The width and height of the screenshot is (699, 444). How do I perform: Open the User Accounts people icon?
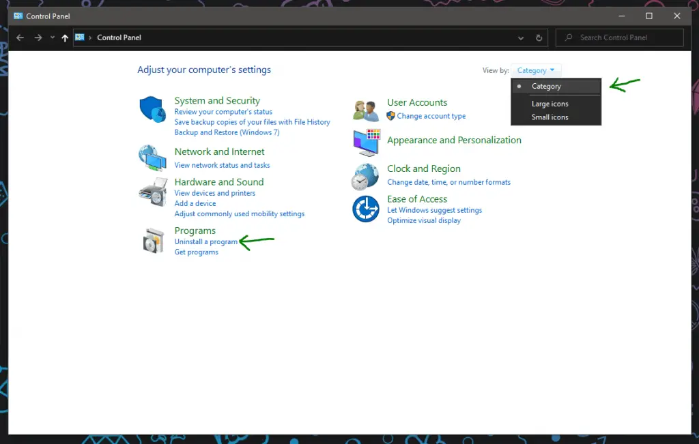pos(366,111)
